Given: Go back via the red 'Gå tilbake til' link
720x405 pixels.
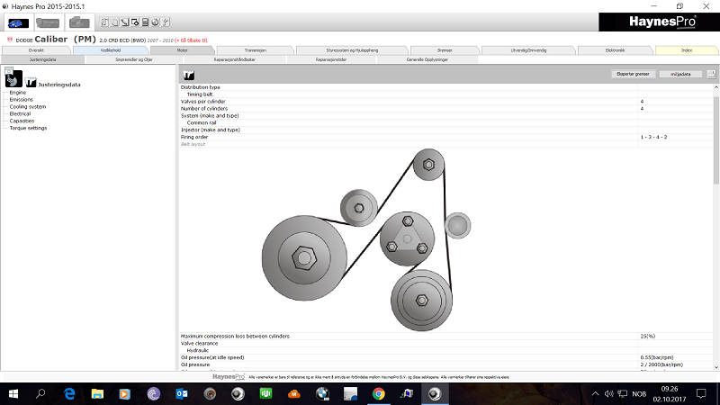Looking at the screenshot, I should click(x=191, y=40).
